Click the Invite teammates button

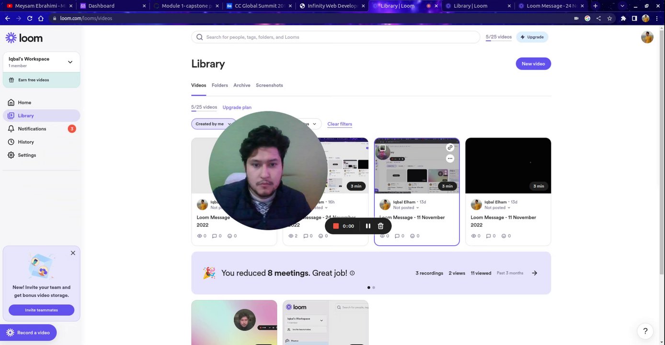click(x=41, y=310)
